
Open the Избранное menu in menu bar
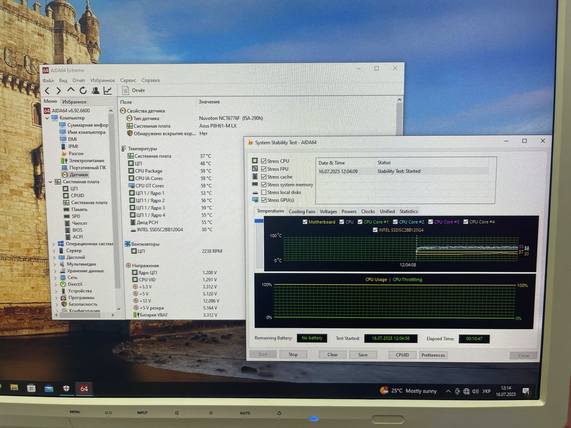click(x=102, y=80)
